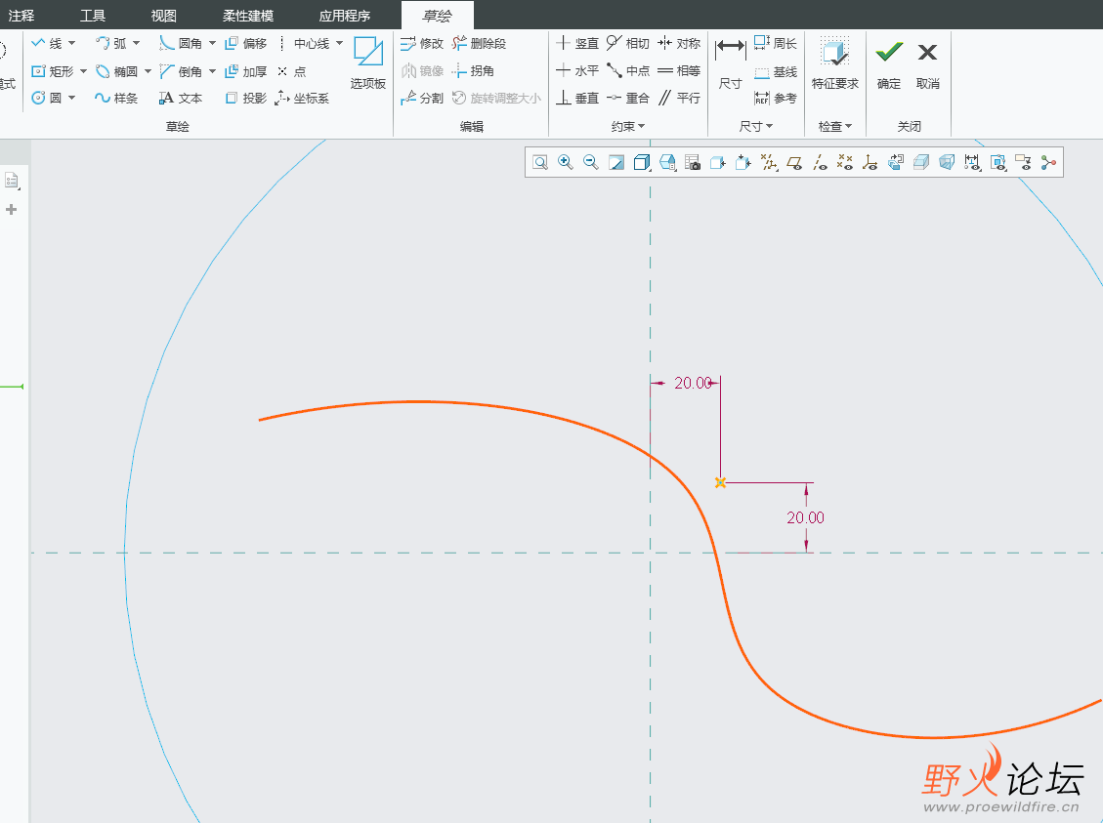Switch to the 应用程序 tab

point(345,16)
